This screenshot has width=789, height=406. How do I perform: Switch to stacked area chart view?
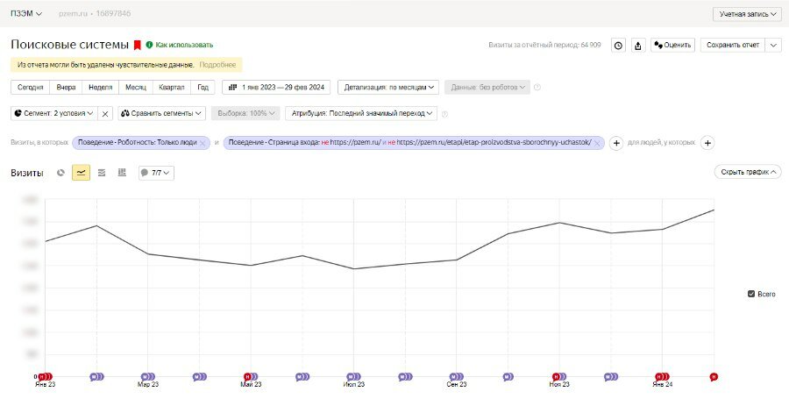click(x=102, y=173)
